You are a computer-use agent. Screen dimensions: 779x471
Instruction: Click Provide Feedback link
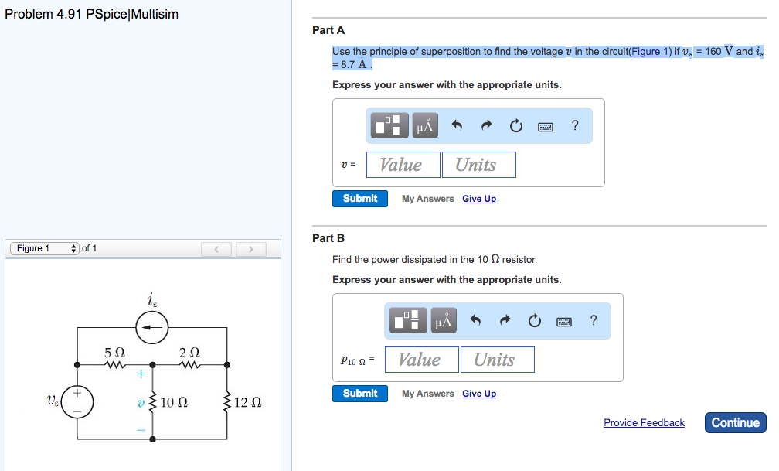(x=644, y=422)
